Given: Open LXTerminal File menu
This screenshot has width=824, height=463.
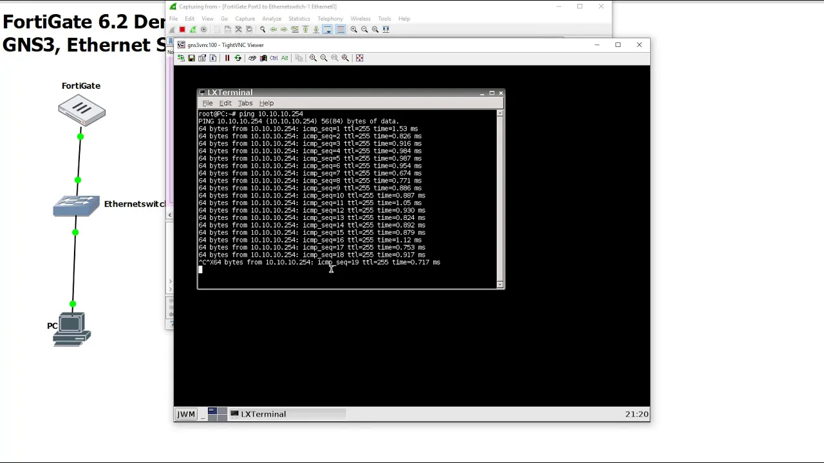Looking at the screenshot, I should (x=207, y=103).
